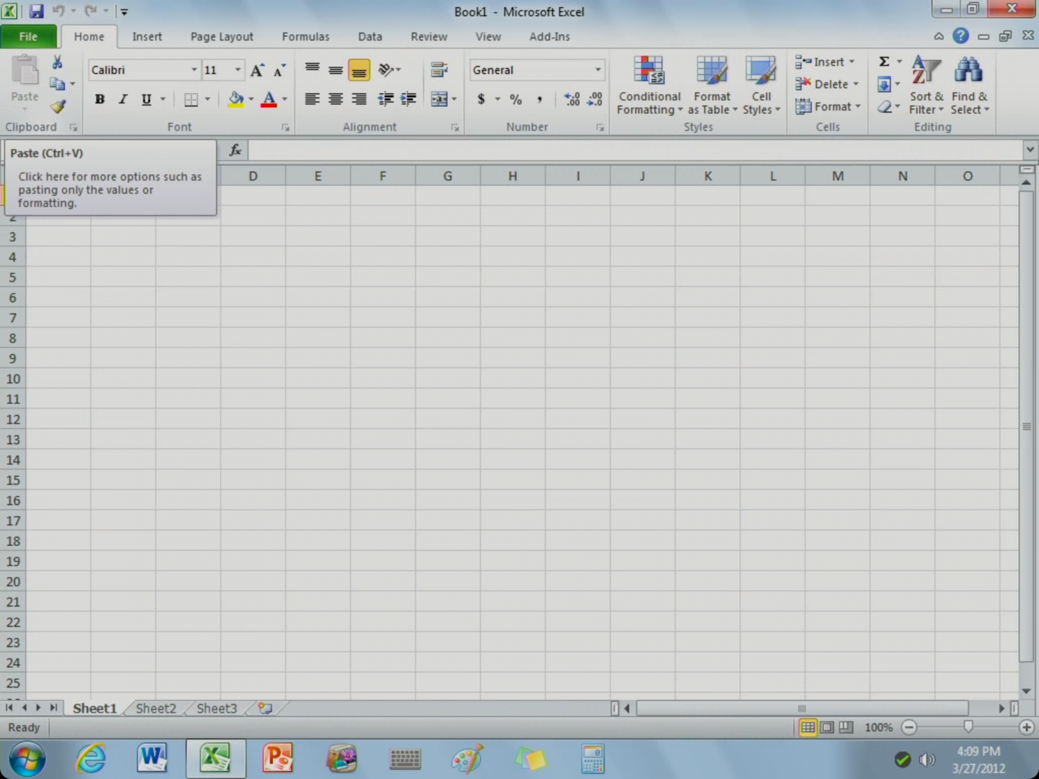The image size is (1039, 779).
Task: Expand the General number format dropdown
Action: [597, 70]
